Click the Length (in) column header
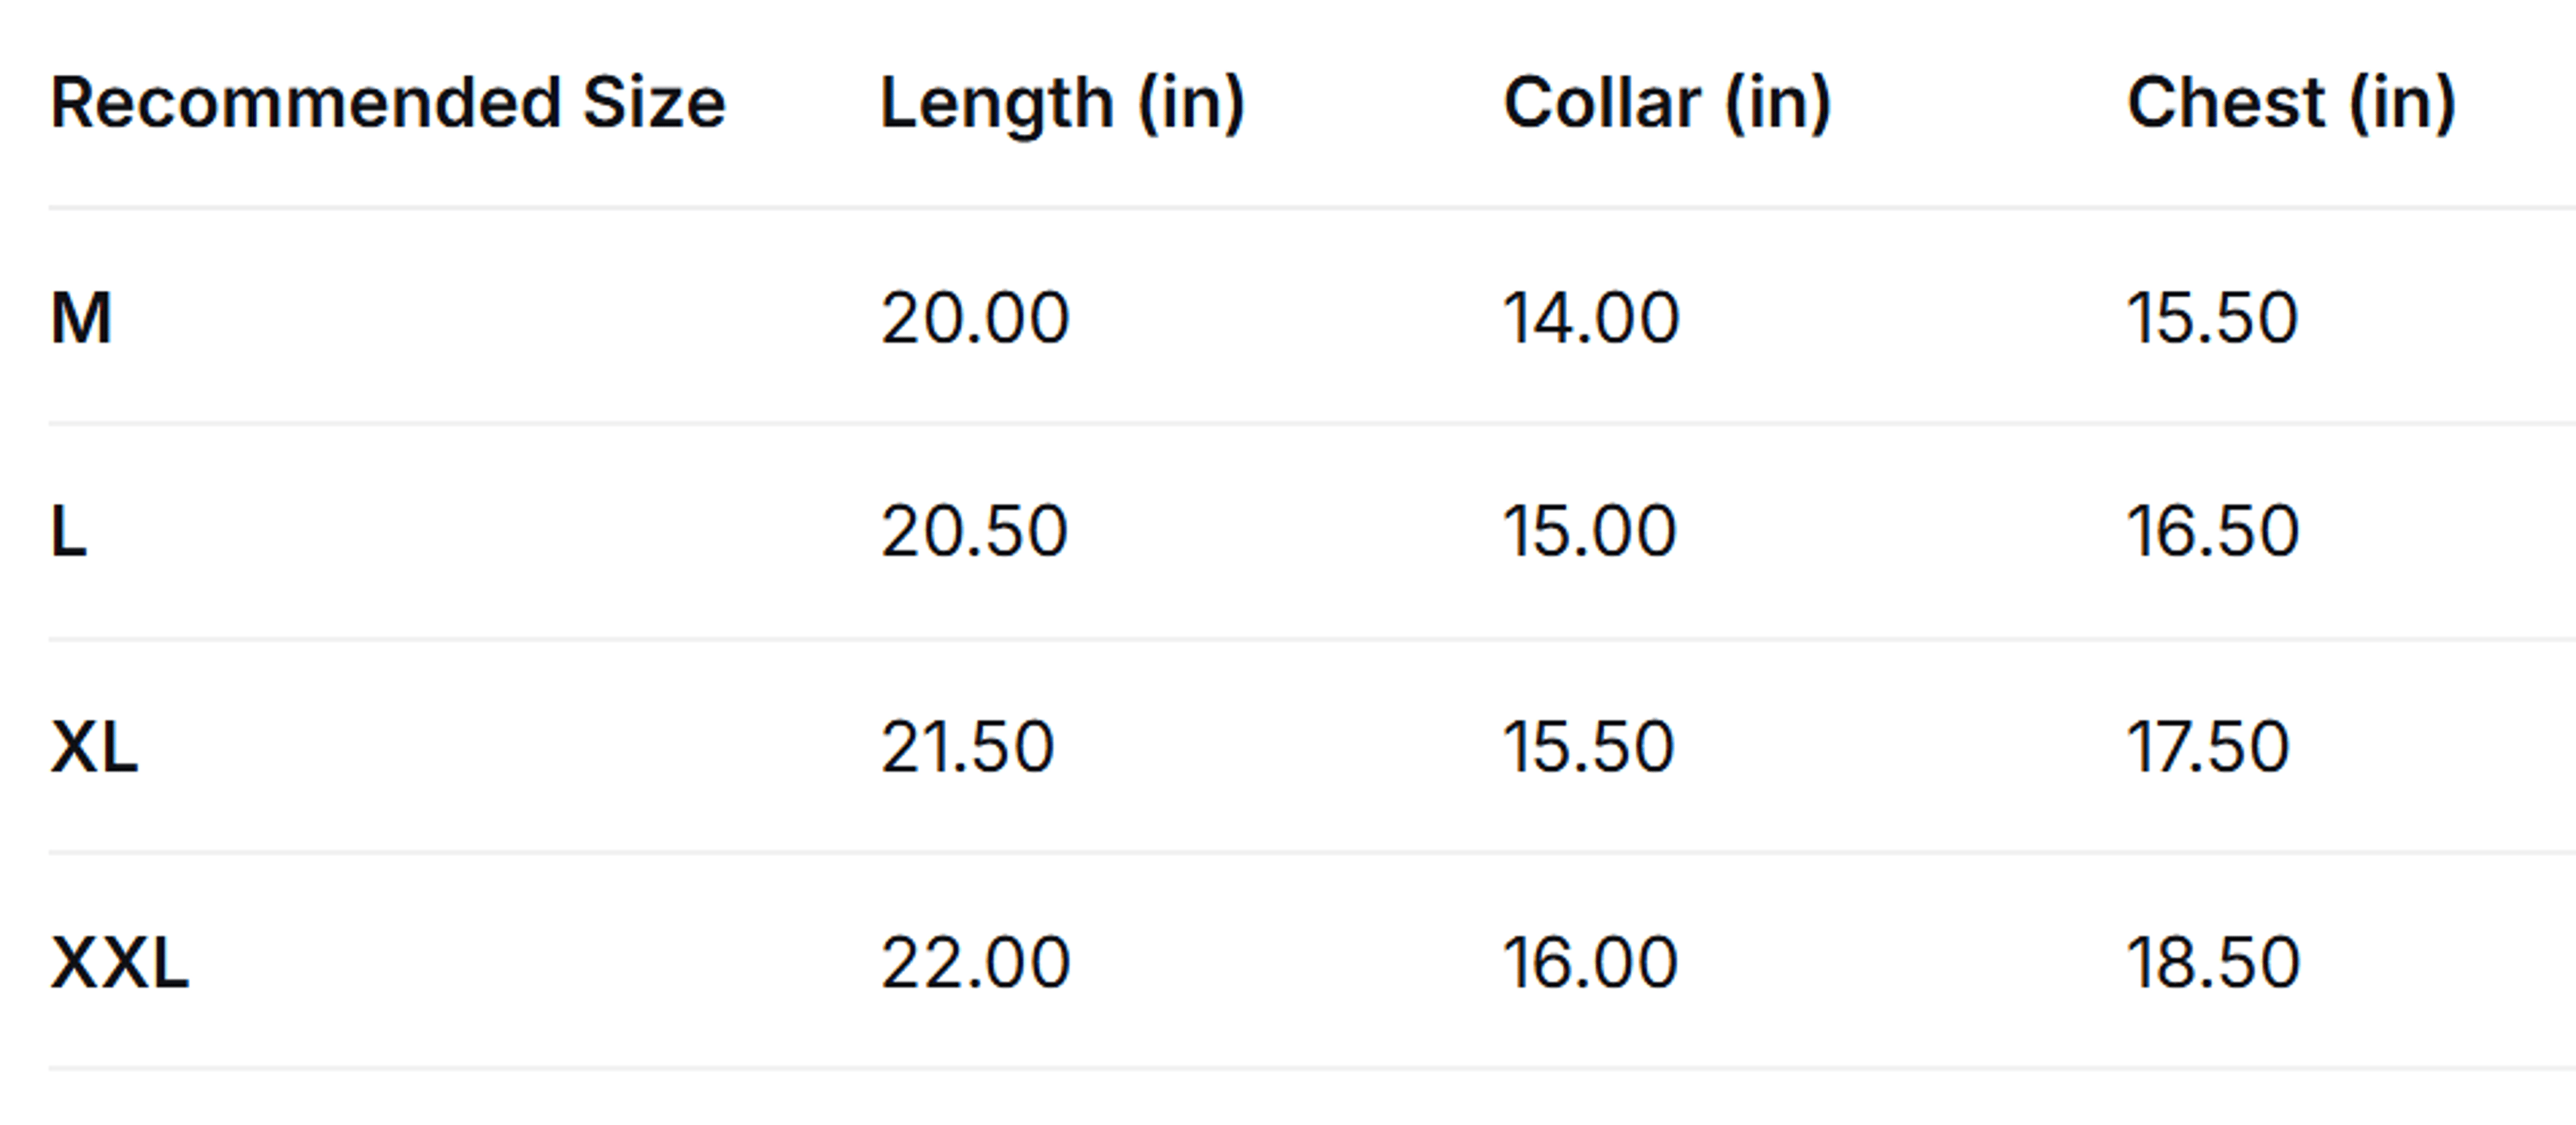 pyautogui.click(x=1062, y=105)
